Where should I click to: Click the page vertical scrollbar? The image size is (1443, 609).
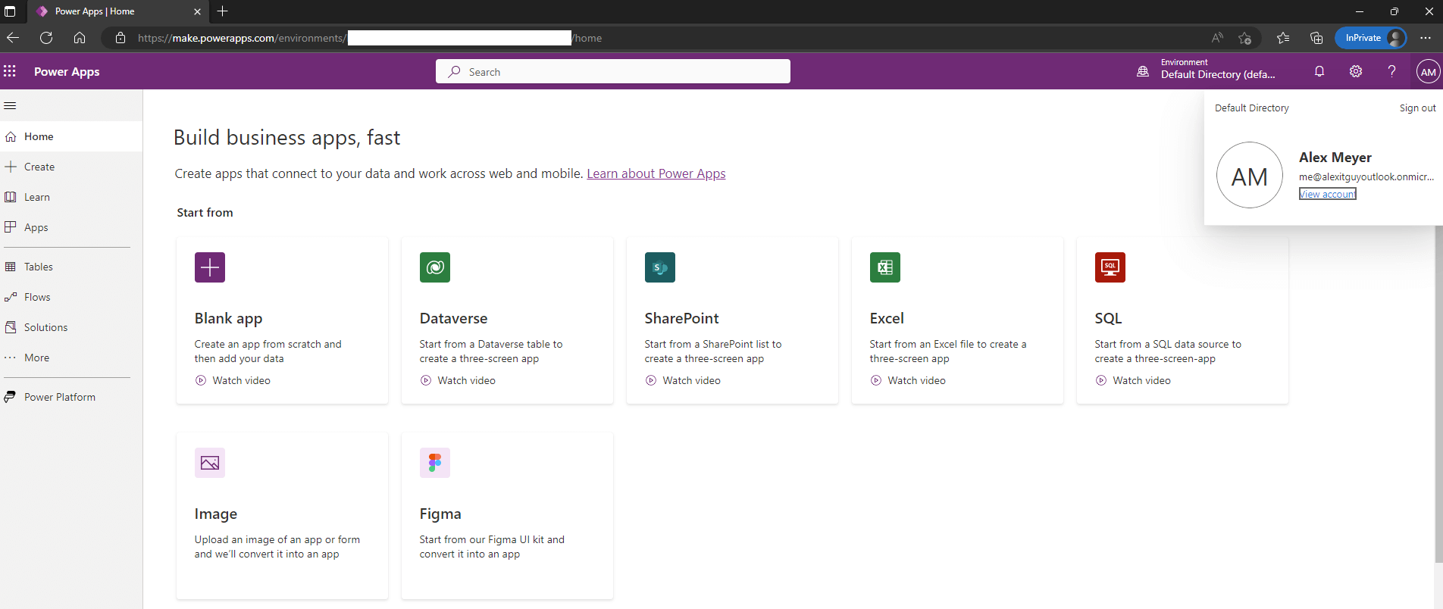pos(1438,394)
